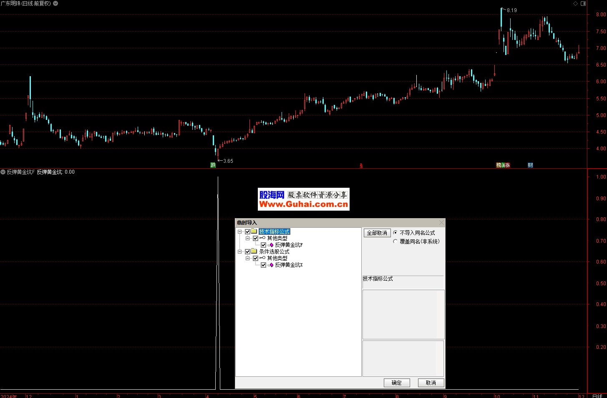Image resolution: width=607 pixels, height=398 pixels.
Task: Click the magenta icon beside 反弹黄金坑X
Action: tap(271, 265)
